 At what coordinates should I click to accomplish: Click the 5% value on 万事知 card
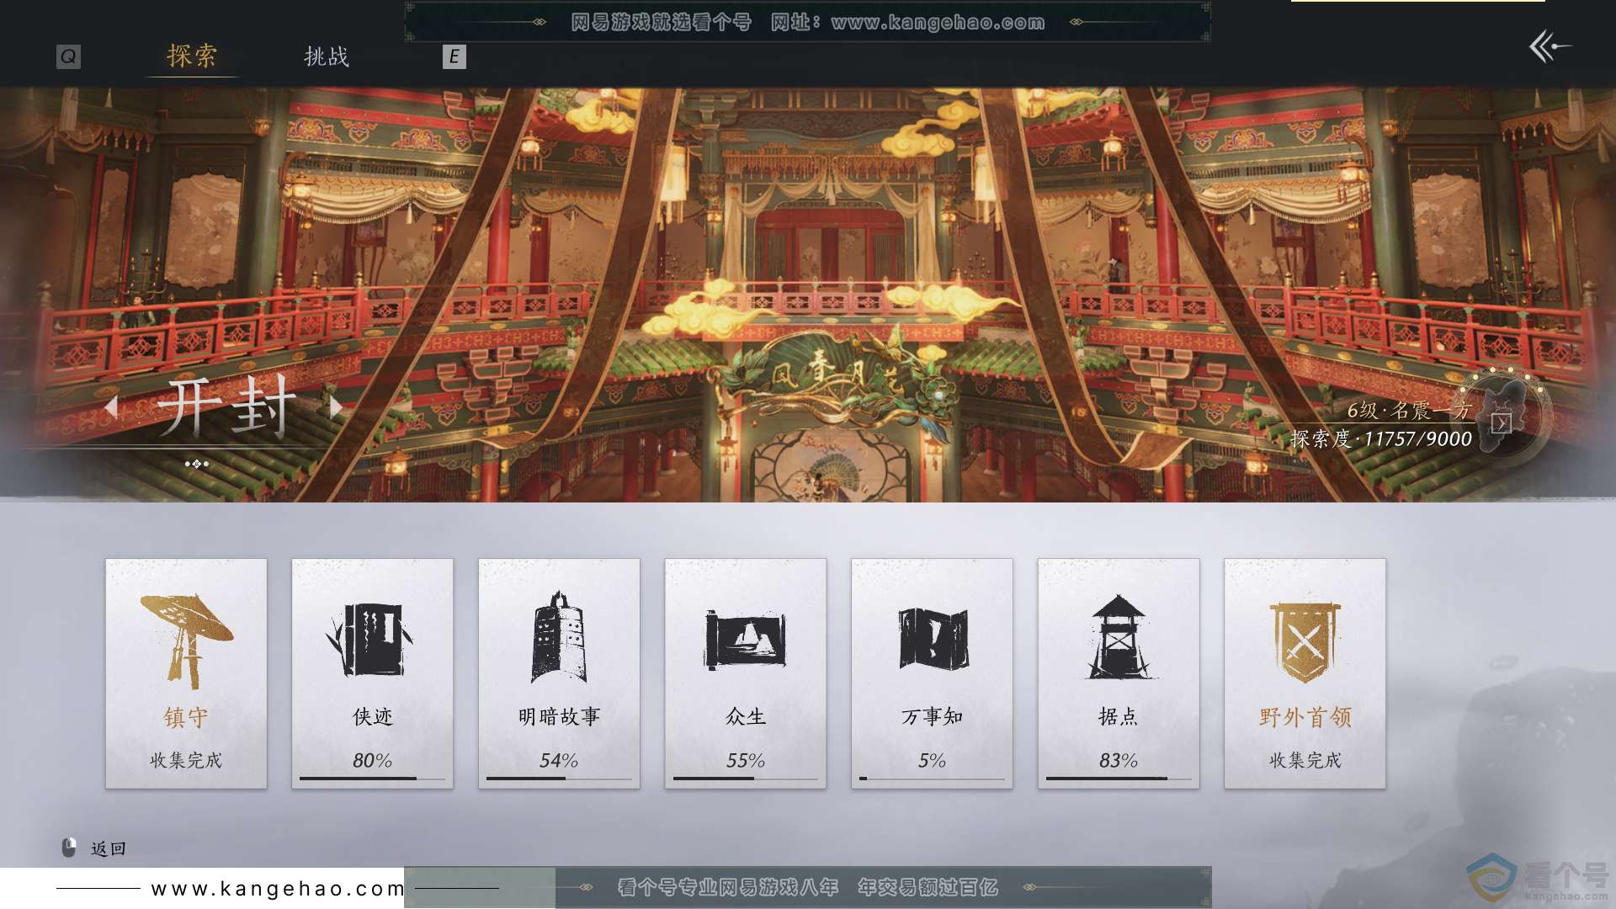click(x=932, y=760)
